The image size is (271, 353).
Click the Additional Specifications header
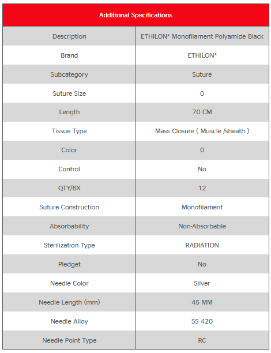tap(135, 15)
